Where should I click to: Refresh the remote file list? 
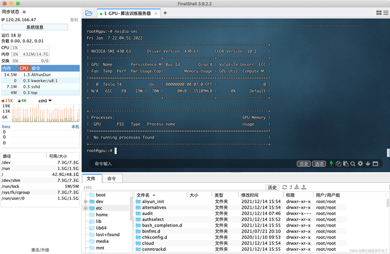(284, 187)
